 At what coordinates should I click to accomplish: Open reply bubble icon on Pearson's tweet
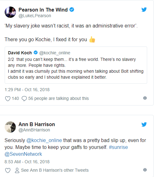pyautogui.click(x=24, y=99)
